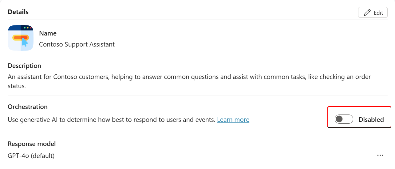The height and width of the screenshot is (169, 395).
Task: Click the Disabled label beside the toggle
Action: click(371, 120)
